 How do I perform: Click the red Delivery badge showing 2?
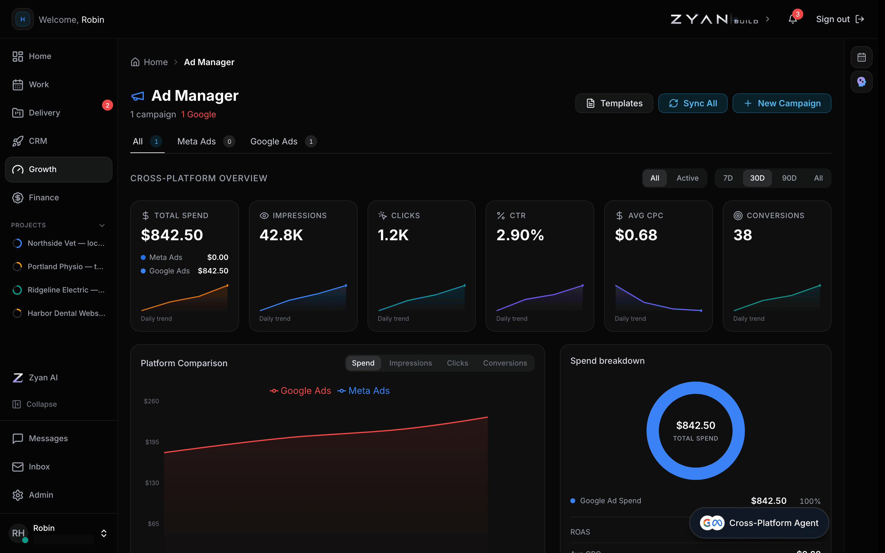point(107,105)
